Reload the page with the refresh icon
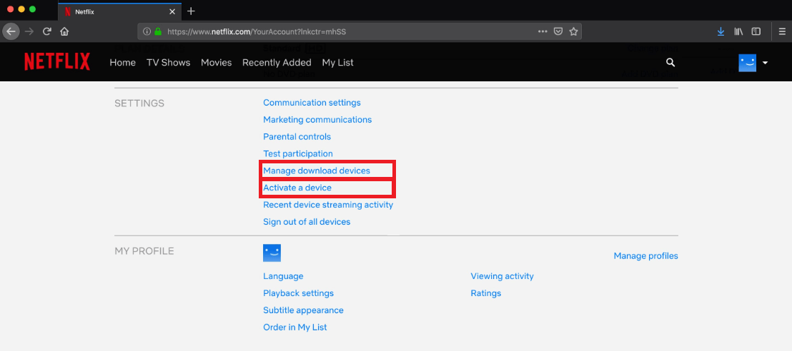Viewport: 792px width, 351px height. click(47, 31)
